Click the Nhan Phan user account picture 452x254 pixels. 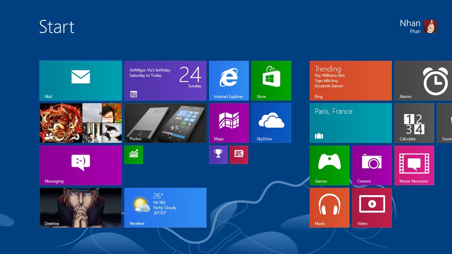430,26
